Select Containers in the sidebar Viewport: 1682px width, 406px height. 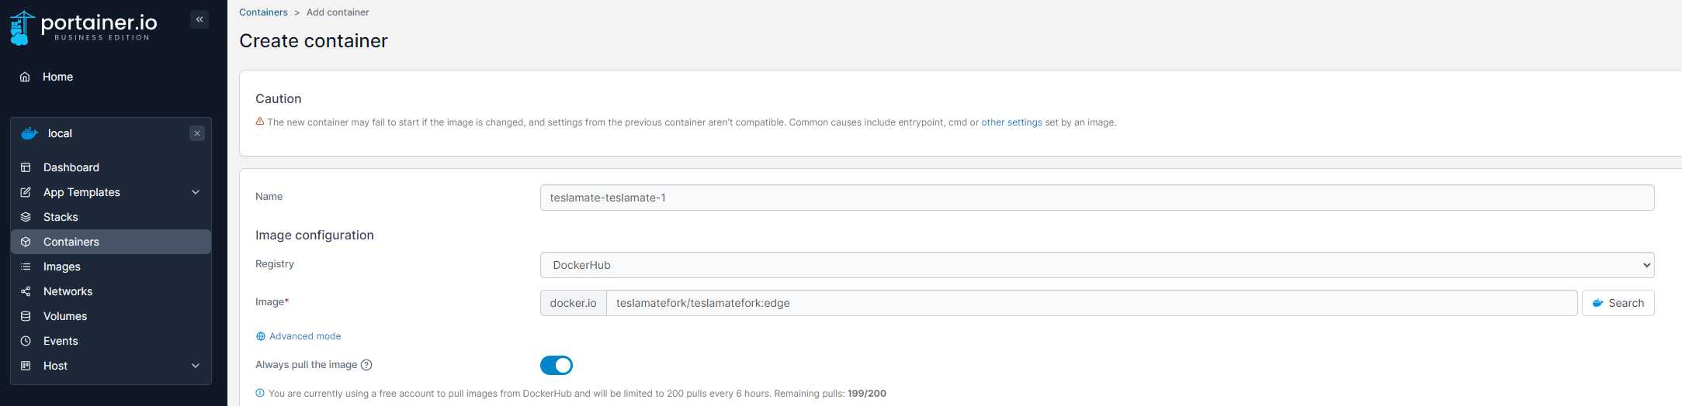[x=111, y=242]
